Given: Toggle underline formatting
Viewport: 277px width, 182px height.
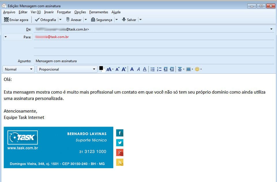Looking at the screenshot, I should pyautogui.click(x=144, y=69).
